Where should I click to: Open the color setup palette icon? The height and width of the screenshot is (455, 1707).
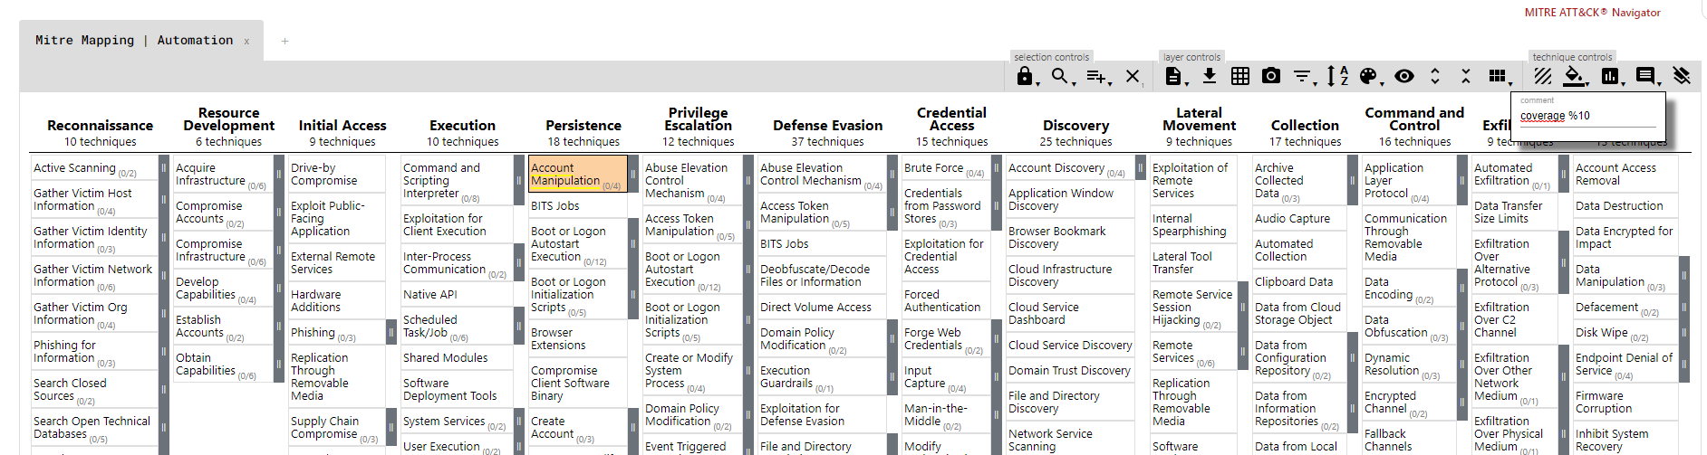coord(1369,76)
